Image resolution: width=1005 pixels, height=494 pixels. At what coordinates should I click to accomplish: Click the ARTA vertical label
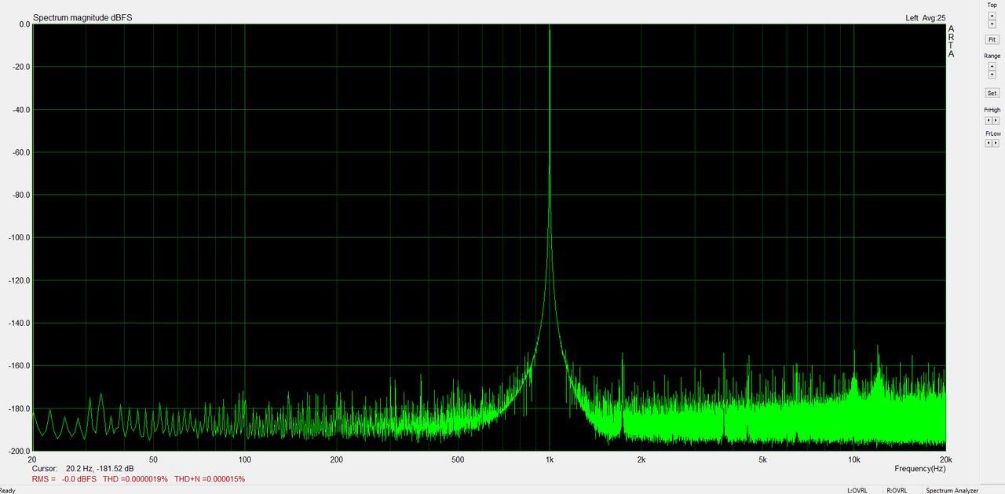(951, 42)
